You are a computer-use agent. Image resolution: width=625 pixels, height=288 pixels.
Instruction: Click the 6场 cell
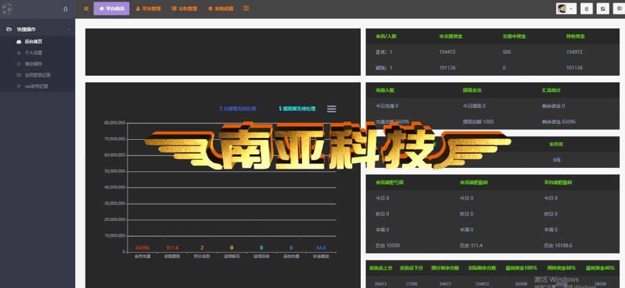click(x=557, y=160)
